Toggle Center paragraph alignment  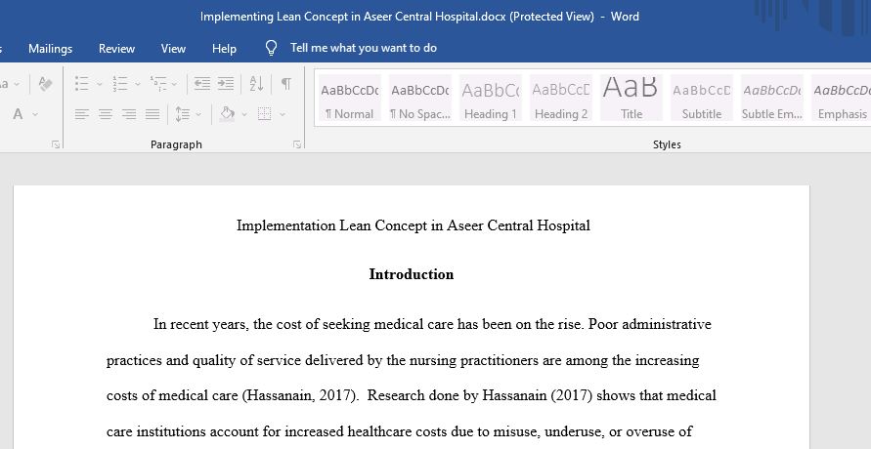point(106,114)
